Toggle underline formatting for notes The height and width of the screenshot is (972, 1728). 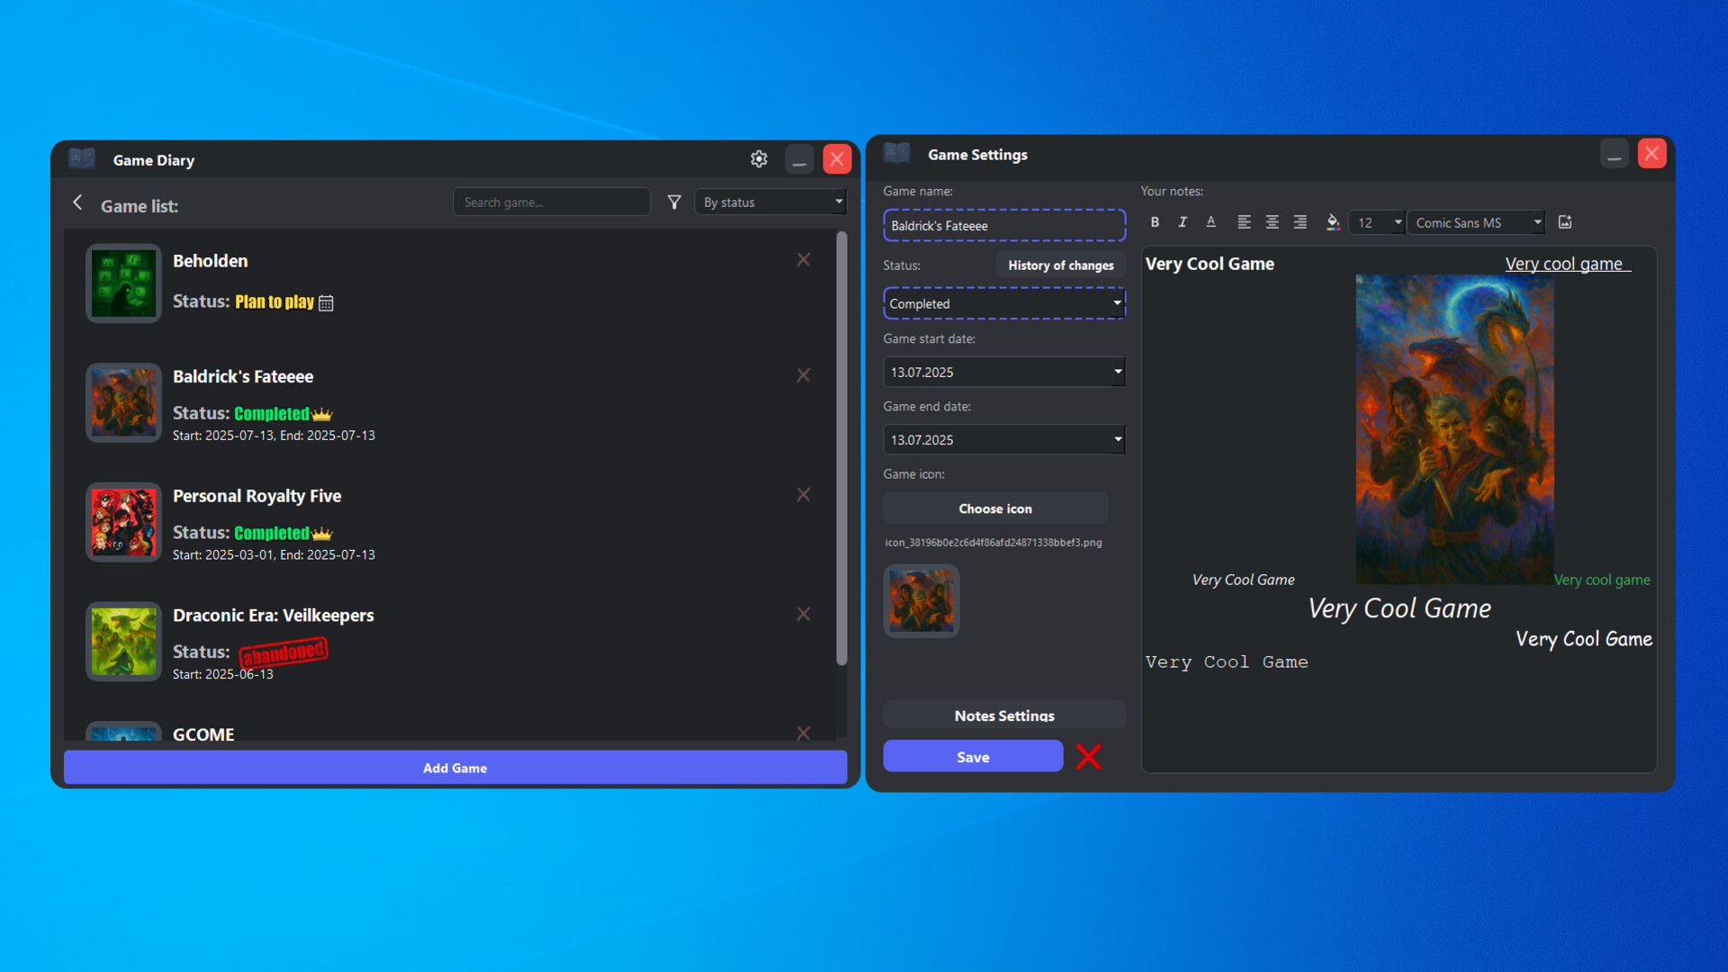coord(1210,222)
